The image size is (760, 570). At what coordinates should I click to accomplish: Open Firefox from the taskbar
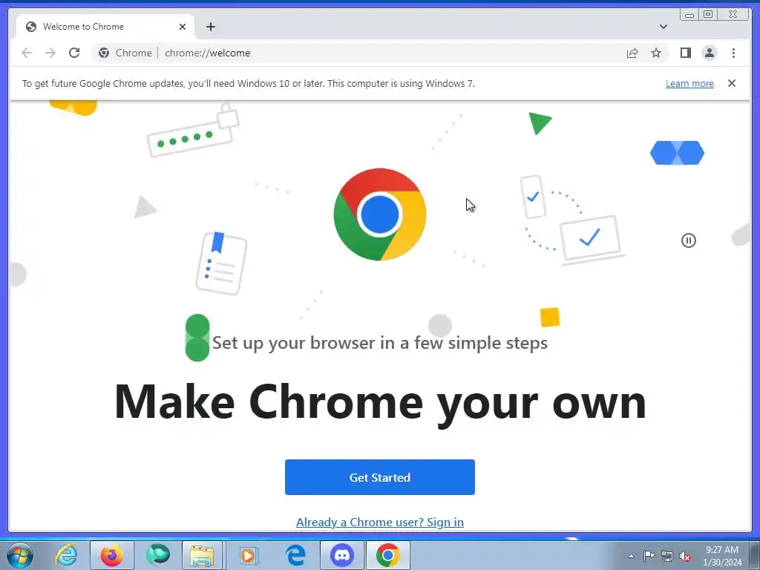point(112,555)
